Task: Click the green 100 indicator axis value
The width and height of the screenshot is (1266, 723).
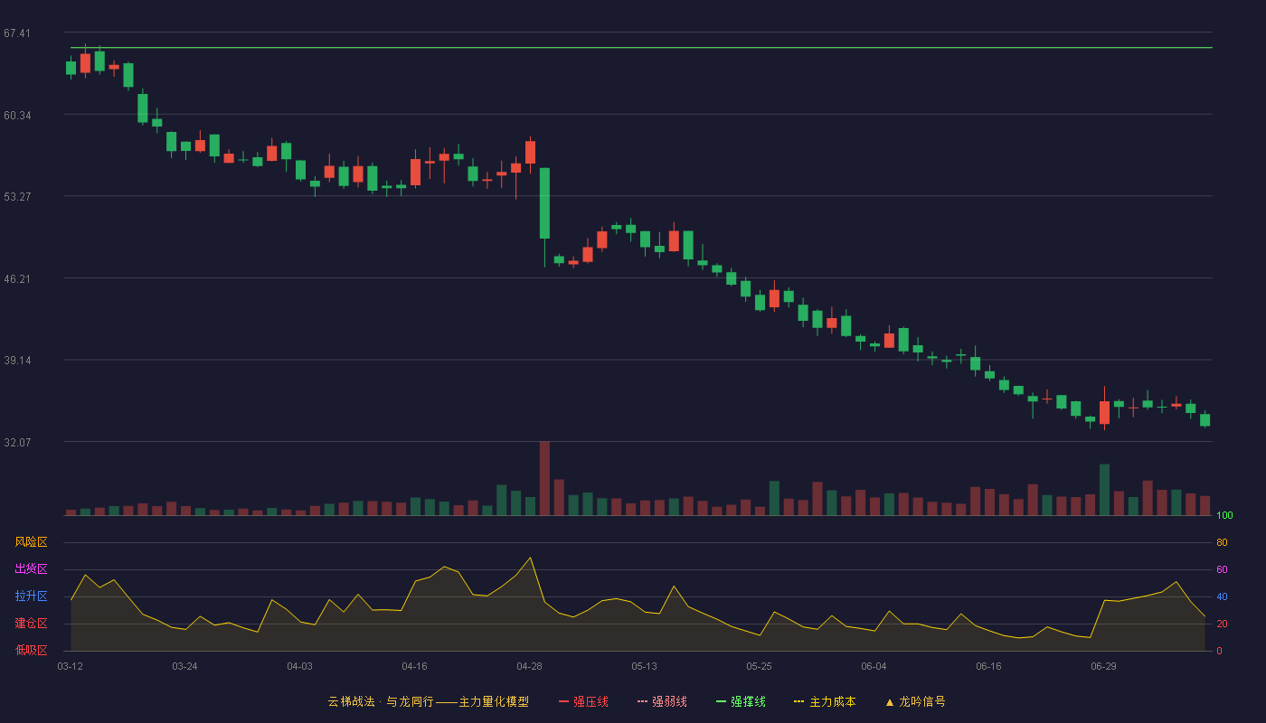Action: [x=1225, y=516]
